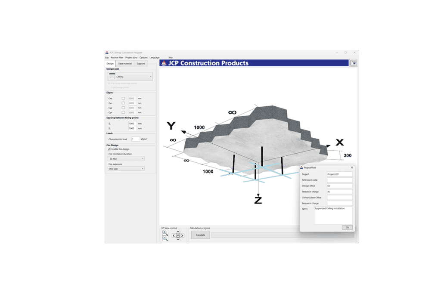Click the Cyp edge distance field
The height and width of the screenshot is (294, 441).
133,108
